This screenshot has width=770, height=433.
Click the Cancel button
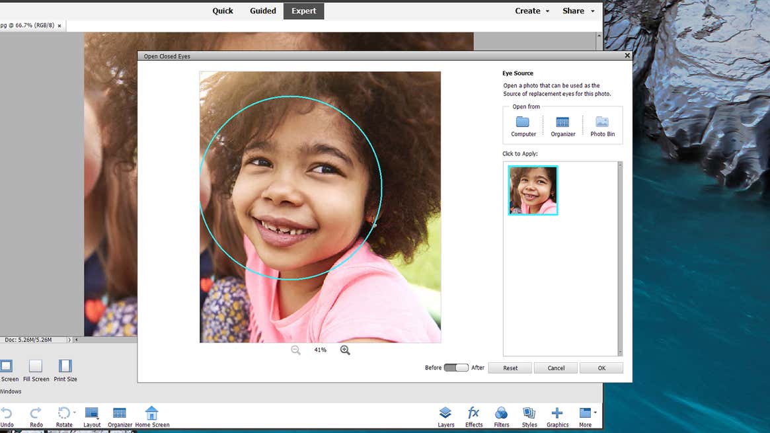click(555, 368)
